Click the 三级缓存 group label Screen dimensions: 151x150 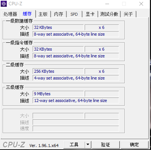coord(15,87)
